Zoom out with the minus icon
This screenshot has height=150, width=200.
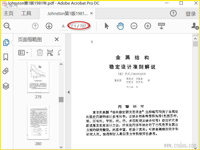coord(134,26)
